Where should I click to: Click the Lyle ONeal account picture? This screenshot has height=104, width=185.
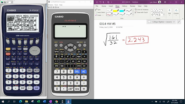point(160,2)
